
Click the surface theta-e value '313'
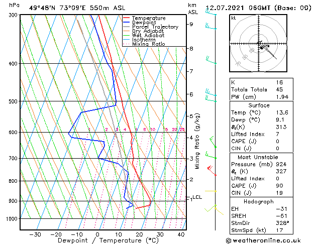pyautogui.click(x=281, y=127)
